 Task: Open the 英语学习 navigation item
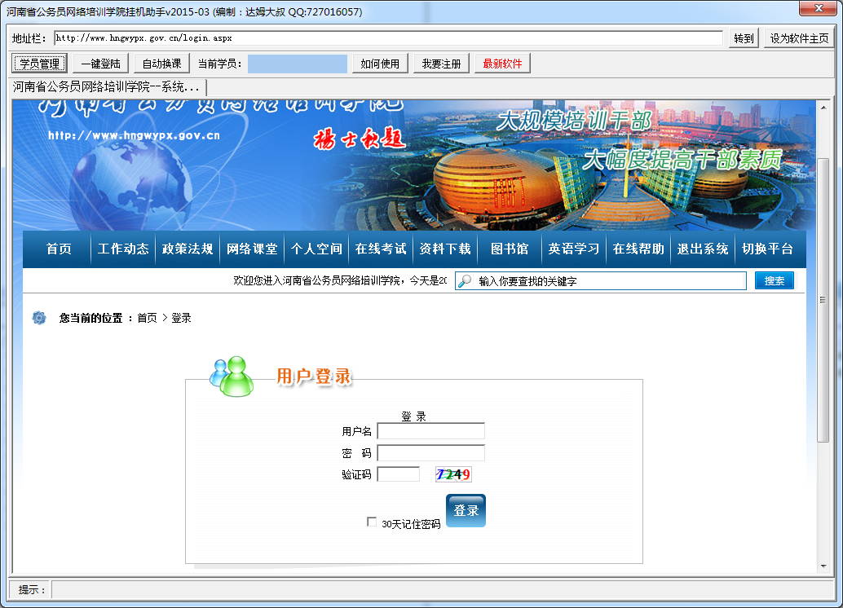tap(574, 249)
